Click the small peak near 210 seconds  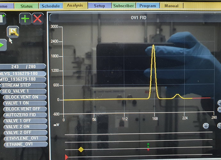point(177,96)
